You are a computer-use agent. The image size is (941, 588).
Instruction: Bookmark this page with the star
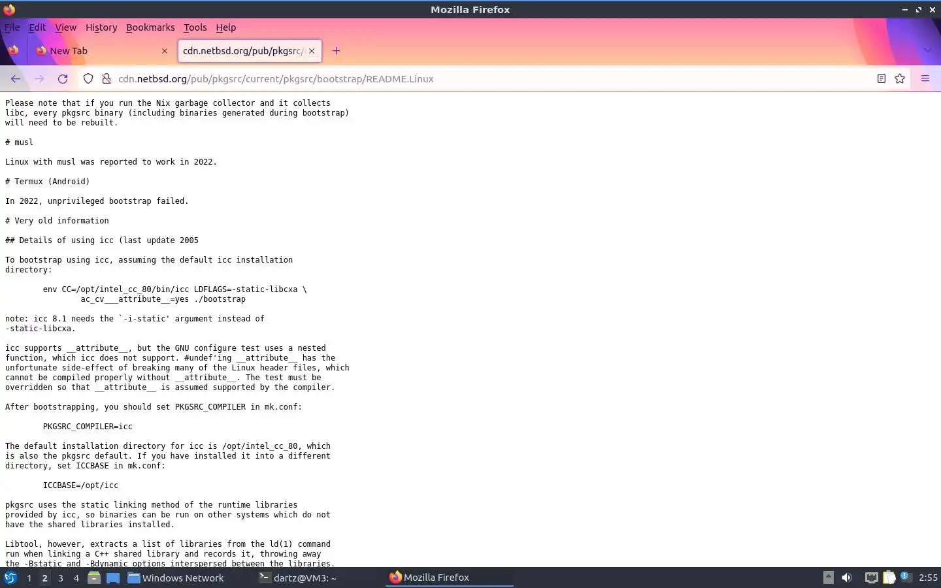pyautogui.click(x=900, y=79)
